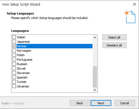Cancel the script wizard

pos(125,103)
